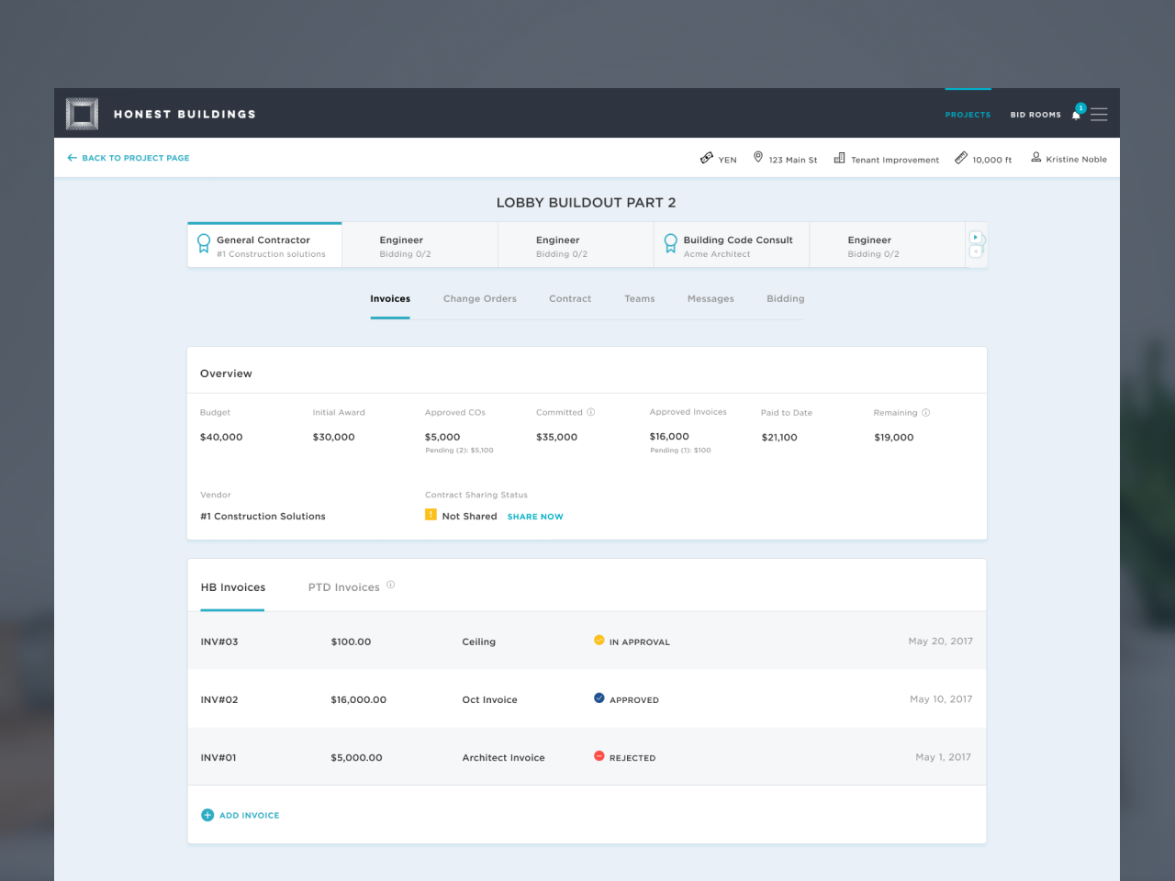1175x881 pixels.
Task: Click the Kristine Noble user icon
Action: coord(1035,158)
